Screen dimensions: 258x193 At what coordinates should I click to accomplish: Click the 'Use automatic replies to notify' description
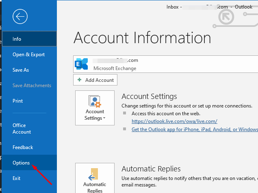point(190,182)
